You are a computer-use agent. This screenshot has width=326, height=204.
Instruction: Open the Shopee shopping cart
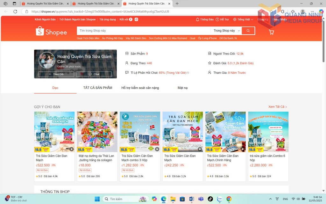click(271, 32)
